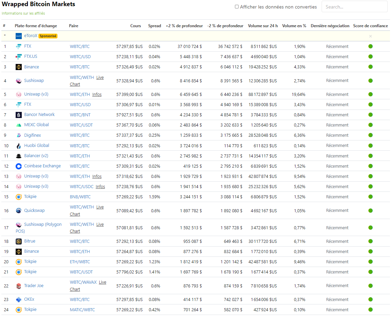
Task: Open the WBTC/BNT pair link
Action: click(80, 115)
